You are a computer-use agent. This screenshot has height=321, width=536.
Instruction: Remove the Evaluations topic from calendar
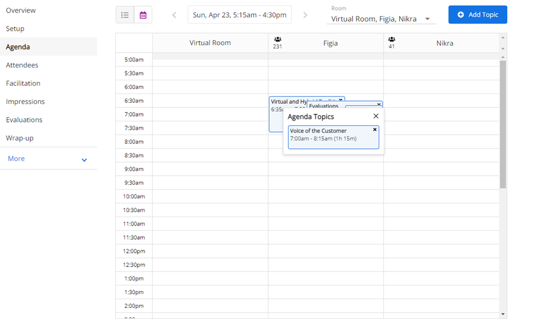(x=379, y=104)
